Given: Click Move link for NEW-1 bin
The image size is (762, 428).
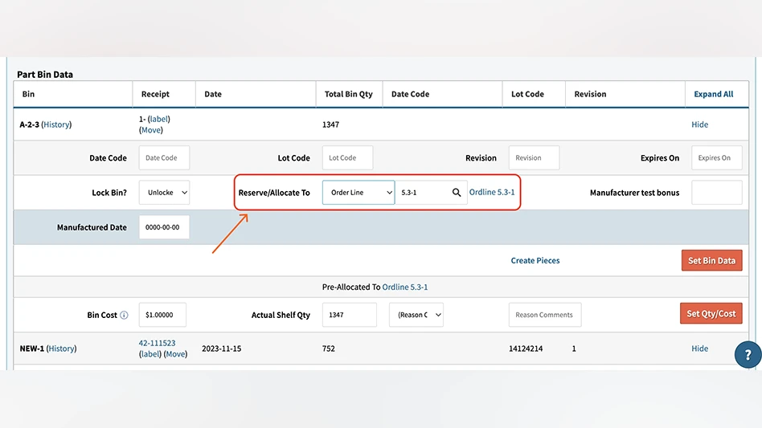Looking at the screenshot, I should pyautogui.click(x=175, y=354).
